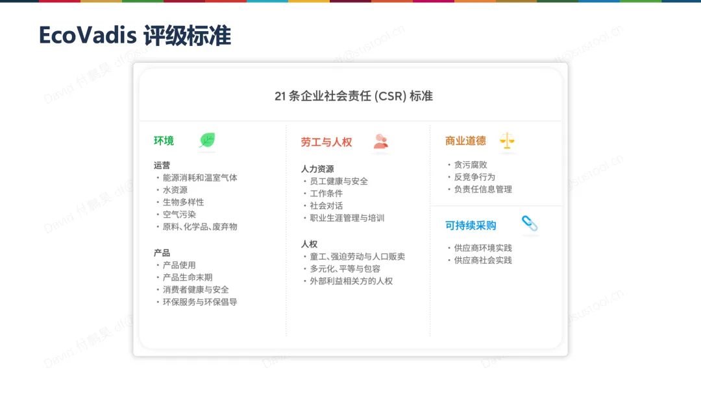Click the item 职业生涯管理与培训

(347, 218)
